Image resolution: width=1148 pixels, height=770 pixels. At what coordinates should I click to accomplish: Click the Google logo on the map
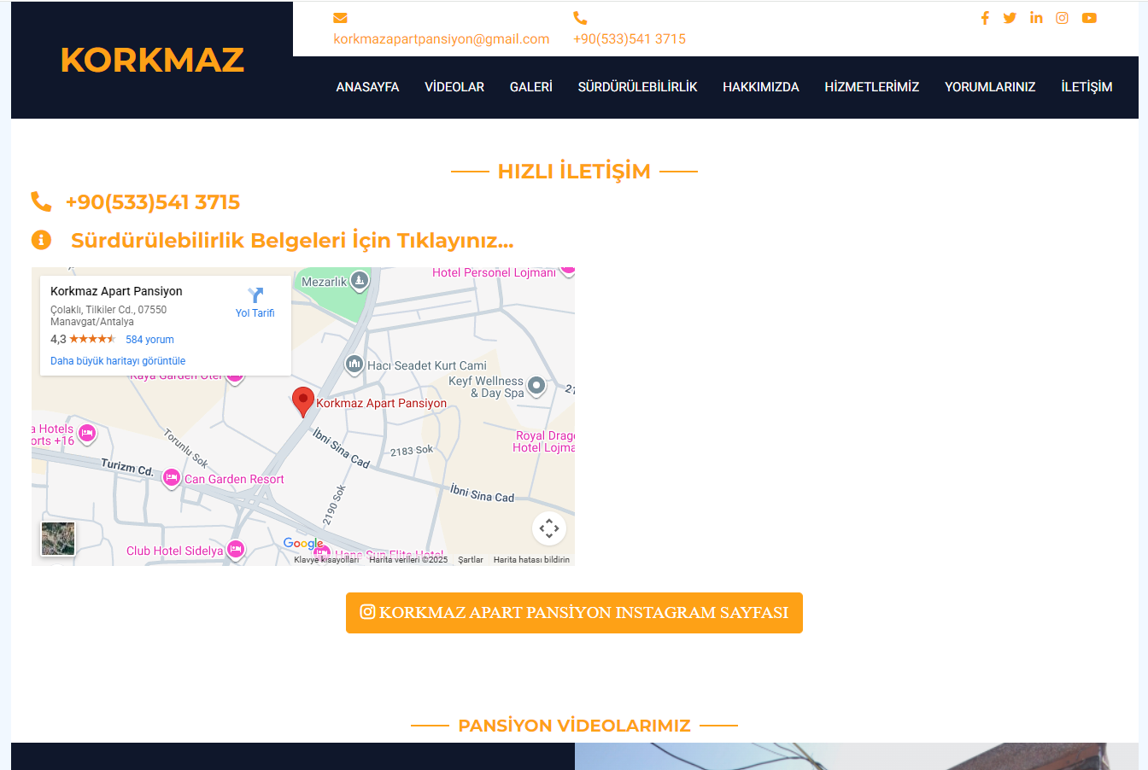(304, 544)
